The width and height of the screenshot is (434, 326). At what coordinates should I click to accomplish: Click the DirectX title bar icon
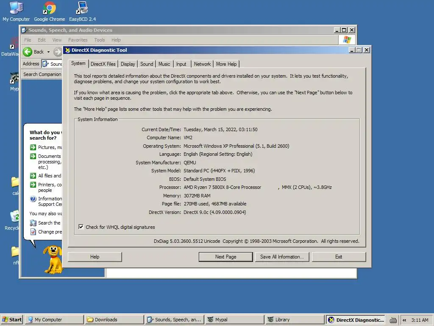[67, 50]
